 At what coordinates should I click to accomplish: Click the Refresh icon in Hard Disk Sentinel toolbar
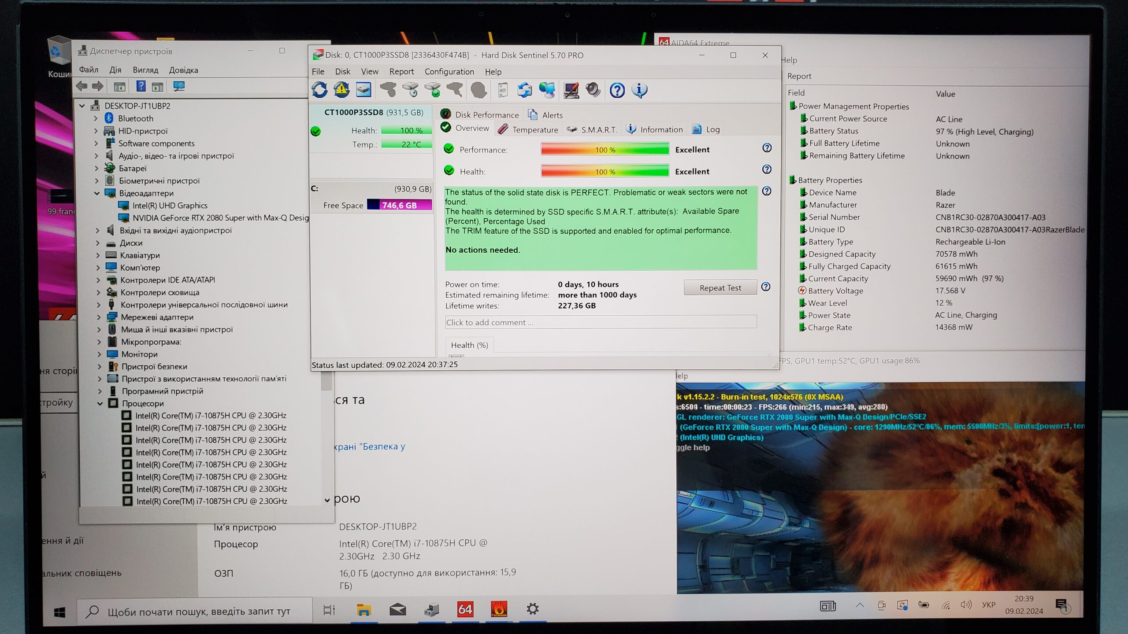point(319,90)
